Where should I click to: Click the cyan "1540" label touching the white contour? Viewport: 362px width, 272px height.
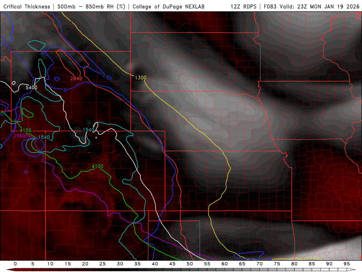click(x=88, y=130)
